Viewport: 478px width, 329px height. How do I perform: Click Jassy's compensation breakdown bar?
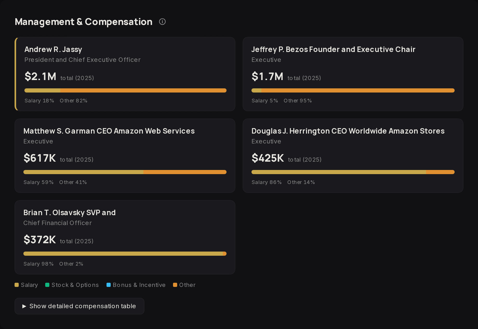[125, 90]
